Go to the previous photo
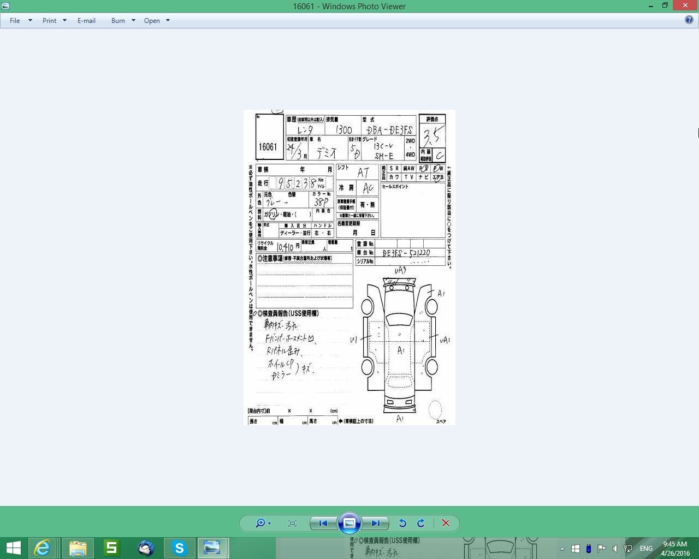Screen dimensions: 699x559 pos(323,523)
